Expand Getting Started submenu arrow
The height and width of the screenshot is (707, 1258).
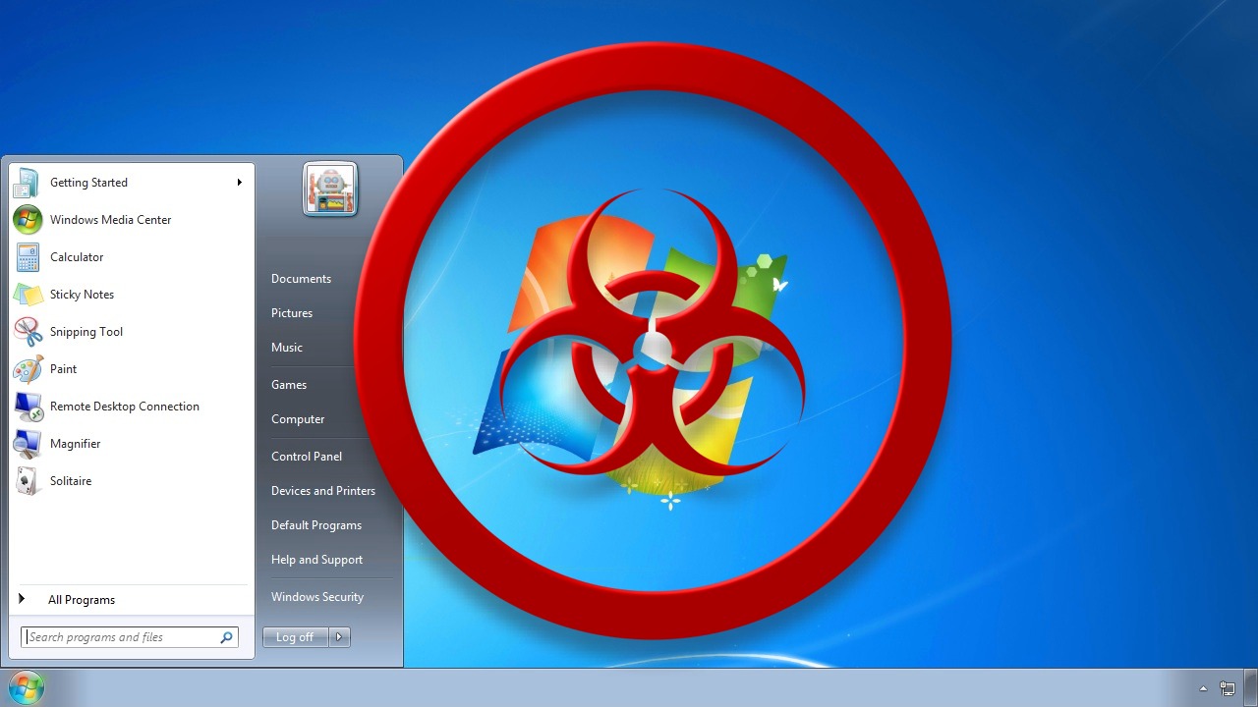point(239,183)
